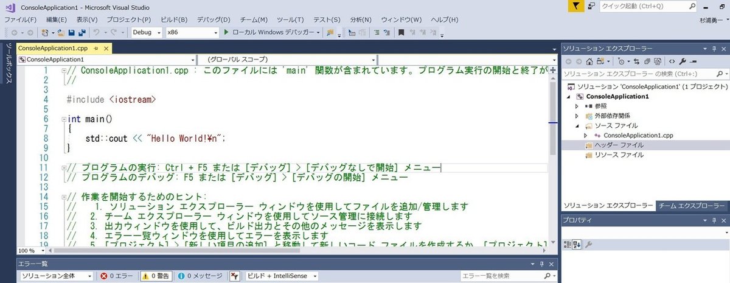730x283 pixels.
Task: Open the ツール(T) menu
Action: (290, 19)
